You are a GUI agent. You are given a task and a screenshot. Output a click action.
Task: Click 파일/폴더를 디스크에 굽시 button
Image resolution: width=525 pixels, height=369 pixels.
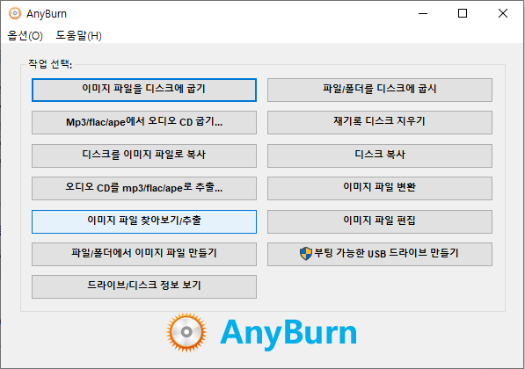coord(380,90)
